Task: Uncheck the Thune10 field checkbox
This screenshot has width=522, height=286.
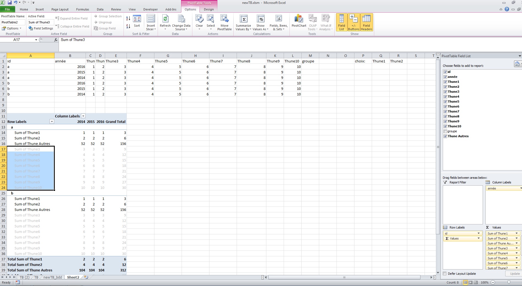Action: tap(445, 126)
